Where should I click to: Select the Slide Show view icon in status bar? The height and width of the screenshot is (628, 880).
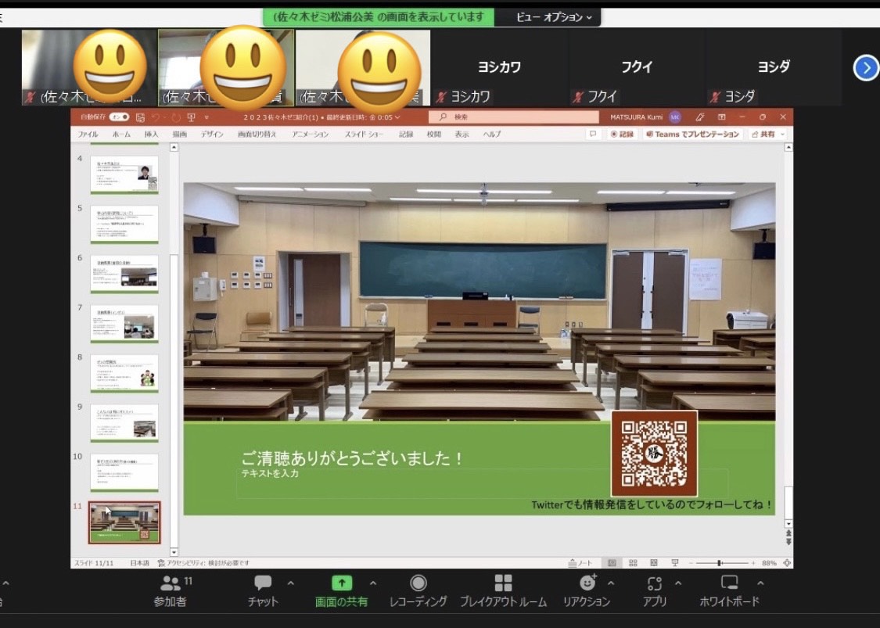point(676,563)
